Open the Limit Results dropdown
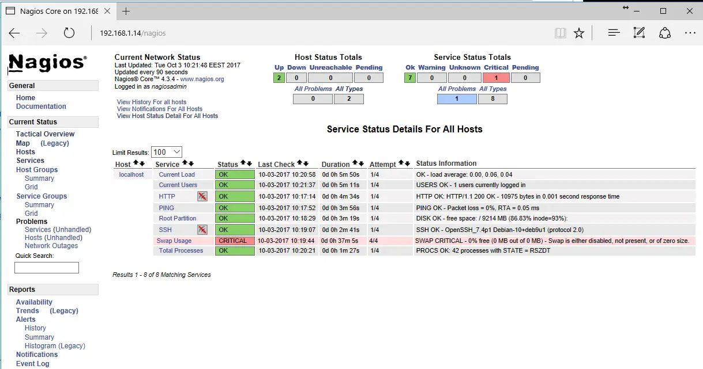 (167, 152)
